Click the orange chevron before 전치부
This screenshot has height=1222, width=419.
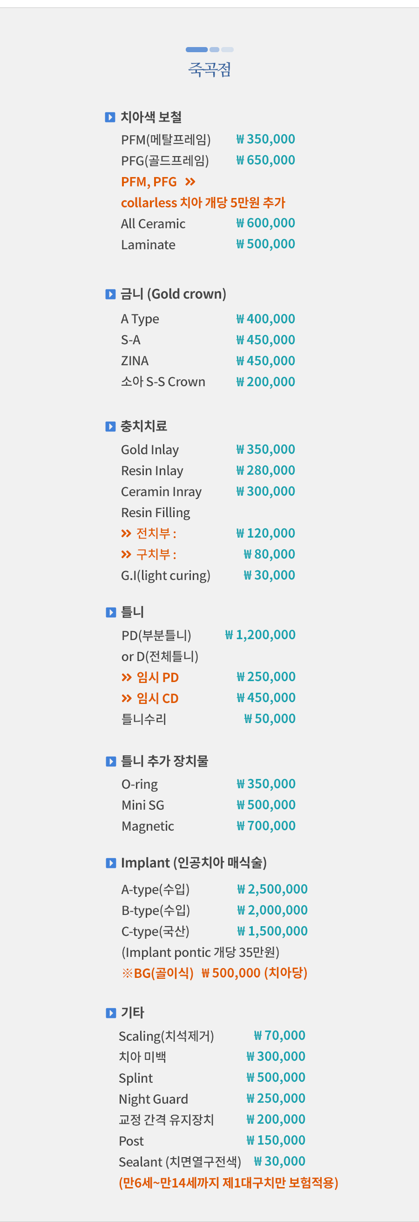click(126, 534)
